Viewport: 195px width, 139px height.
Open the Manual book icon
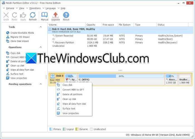click(x=45, y=15)
